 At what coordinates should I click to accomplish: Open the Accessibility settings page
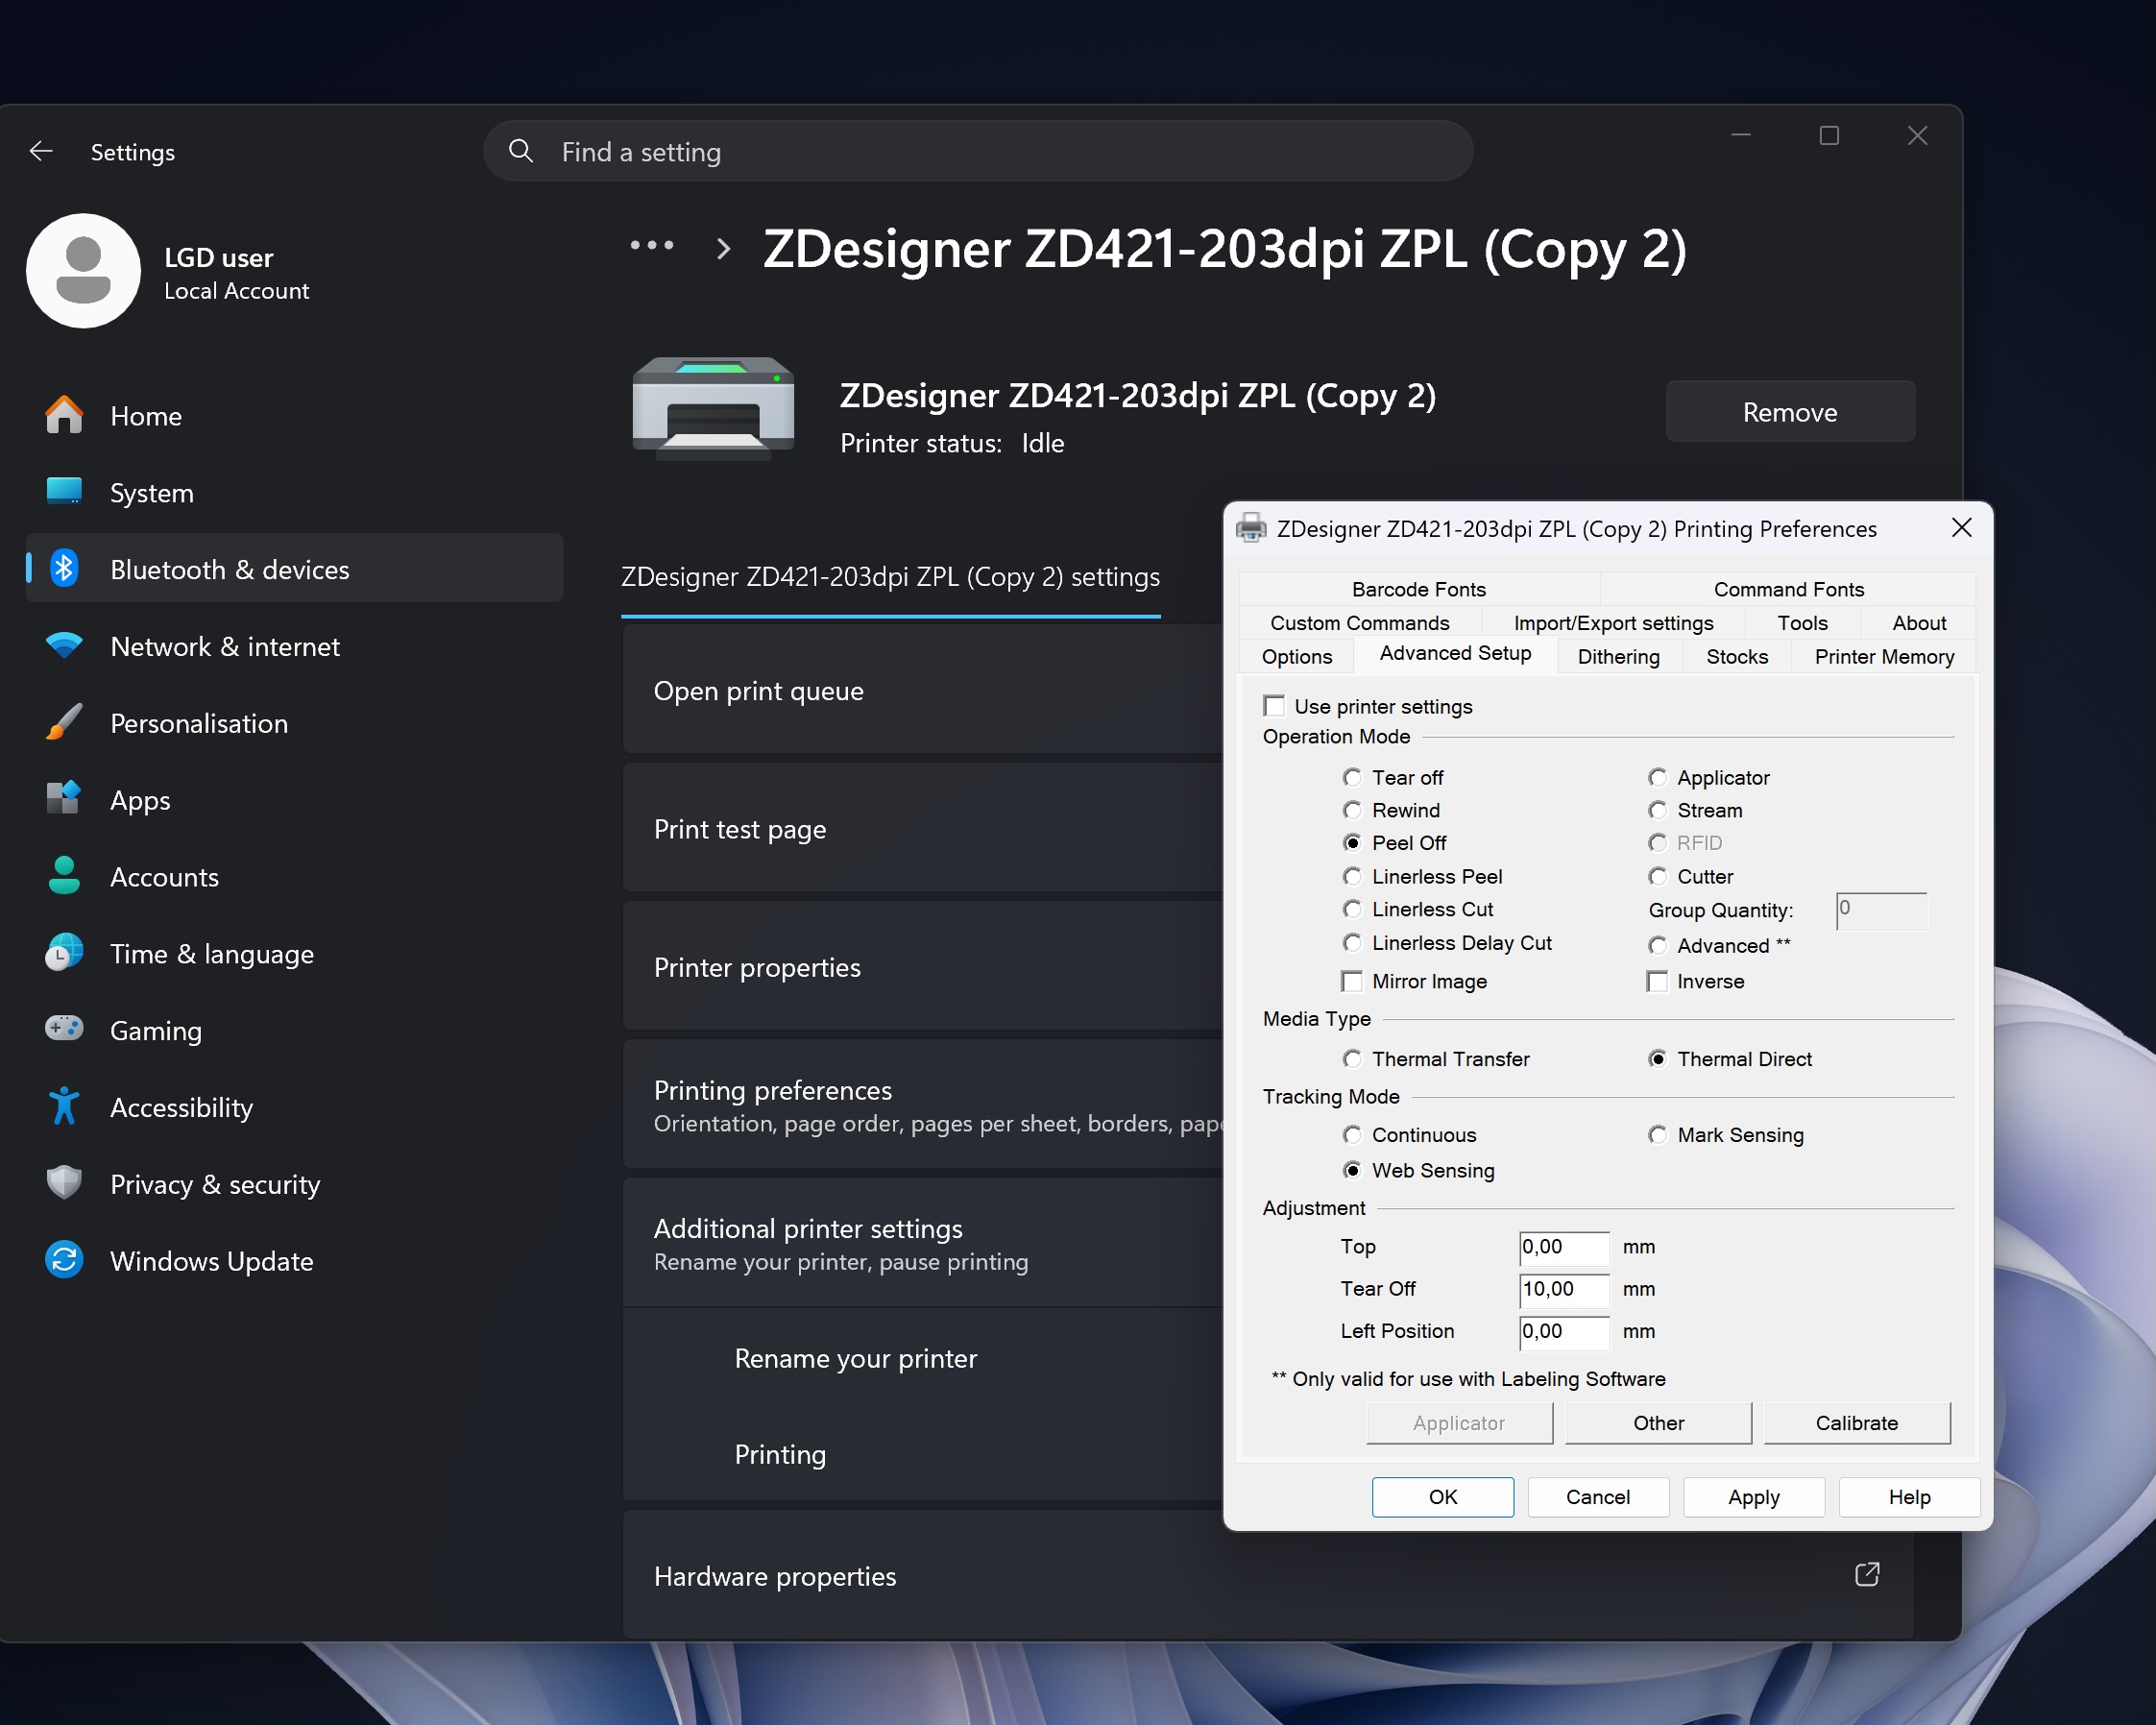[181, 1107]
